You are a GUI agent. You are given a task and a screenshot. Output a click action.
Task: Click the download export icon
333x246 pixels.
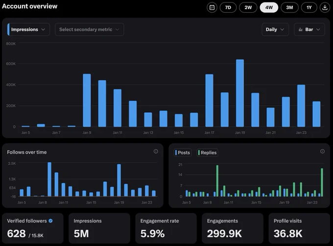point(325,8)
